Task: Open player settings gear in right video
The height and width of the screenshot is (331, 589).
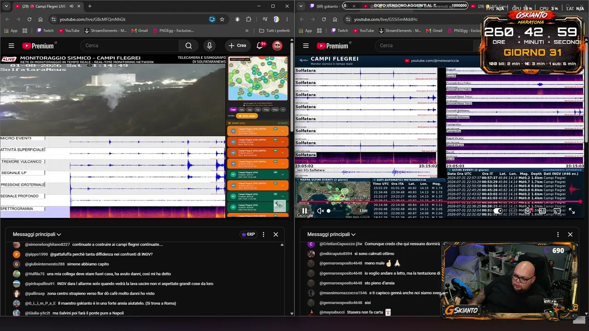Action: [x=529, y=211]
